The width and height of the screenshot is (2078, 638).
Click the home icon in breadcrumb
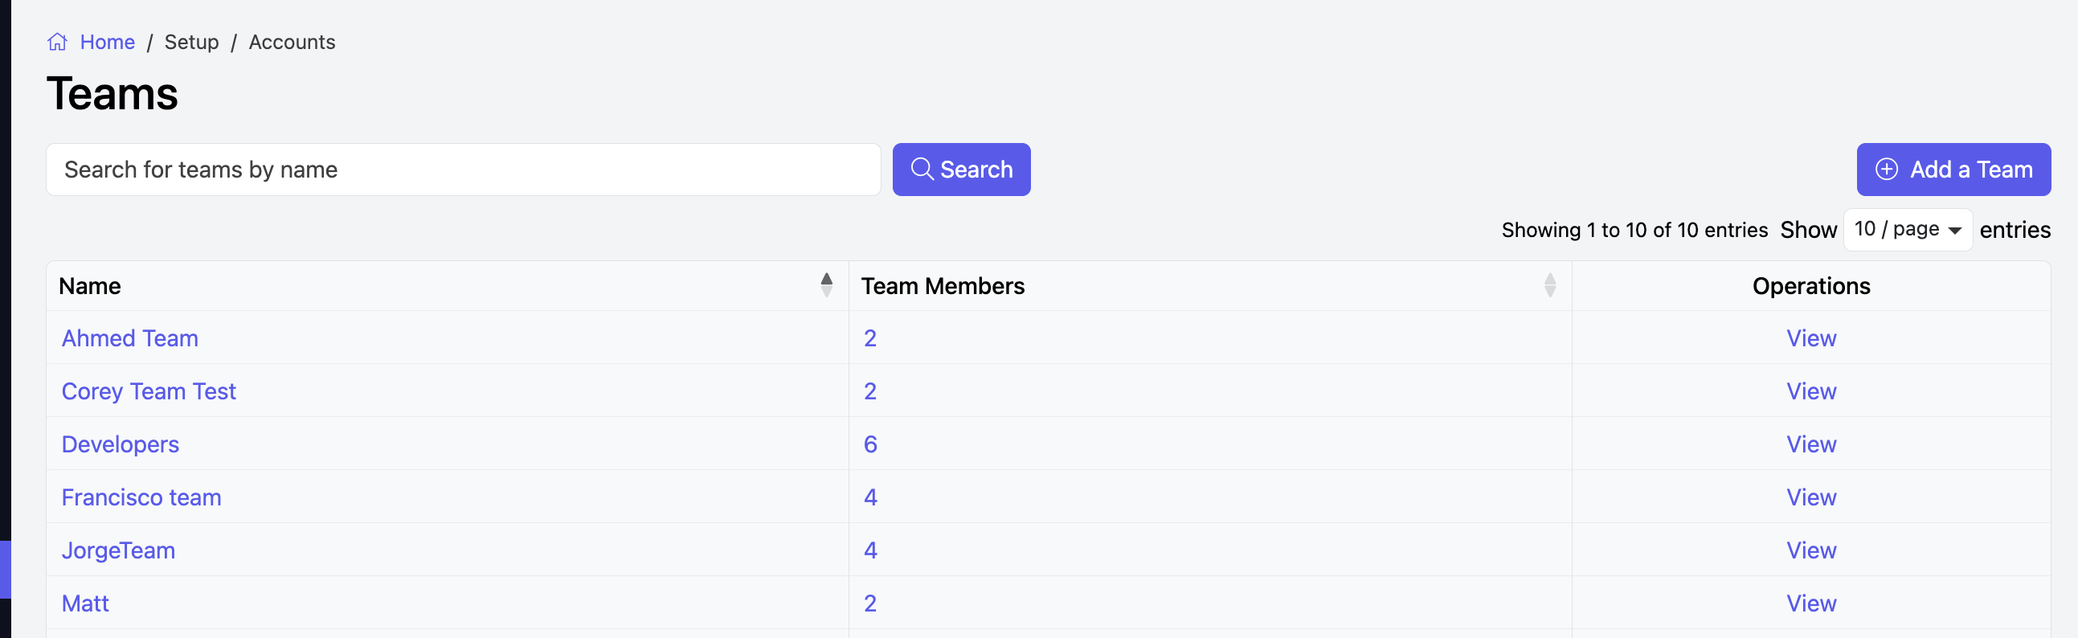[57, 42]
